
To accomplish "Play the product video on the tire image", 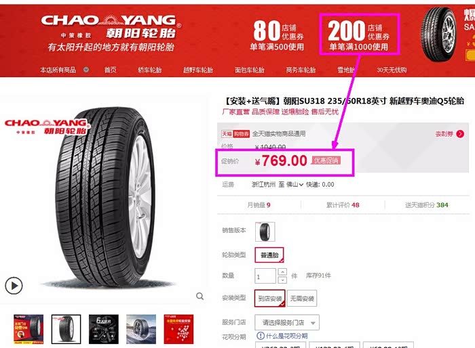I will 14,286.
